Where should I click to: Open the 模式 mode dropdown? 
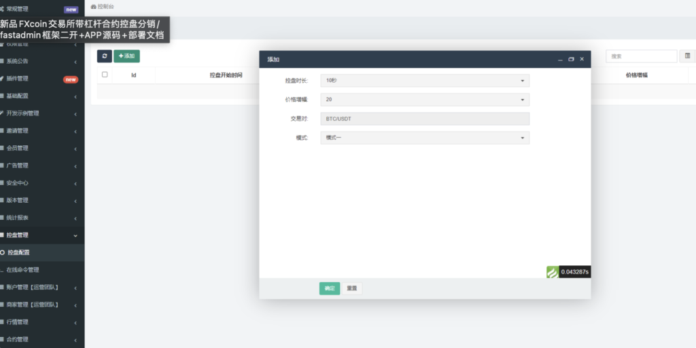(x=425, y=138)
